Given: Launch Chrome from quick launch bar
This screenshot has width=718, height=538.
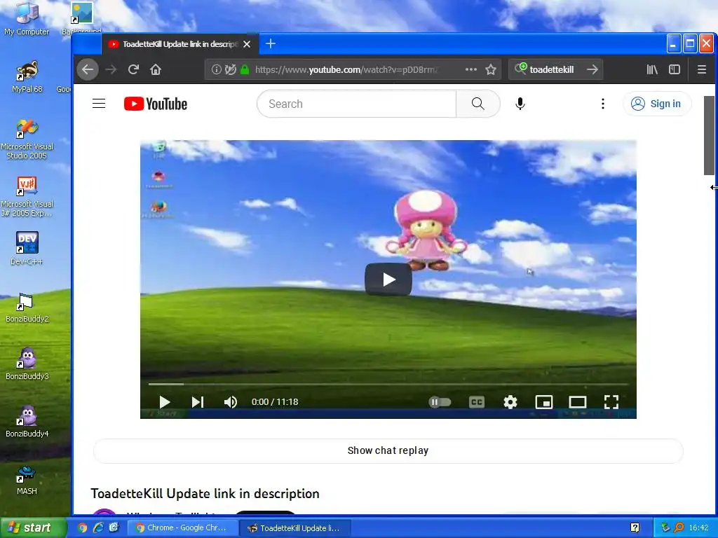Looking at the screenshot, I should [83, 527].
